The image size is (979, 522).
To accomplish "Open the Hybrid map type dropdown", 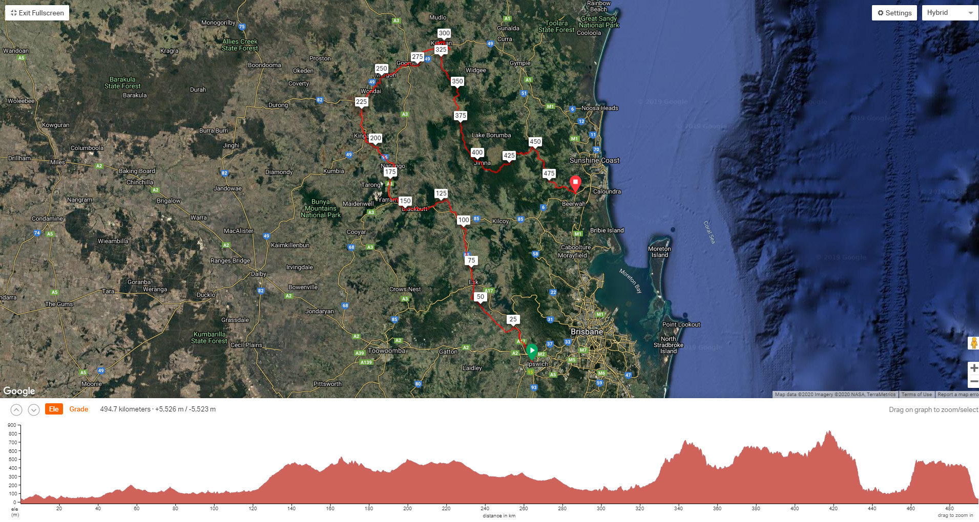I will point(949,13).
